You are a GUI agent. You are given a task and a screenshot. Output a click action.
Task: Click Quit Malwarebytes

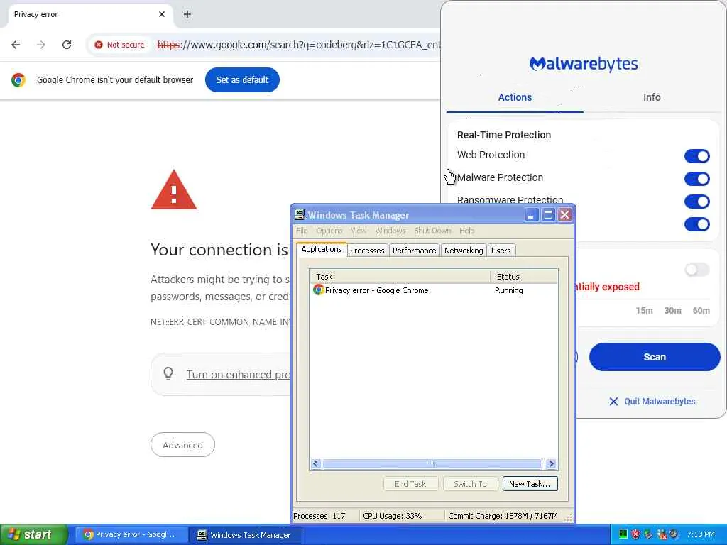click(660, 402)
